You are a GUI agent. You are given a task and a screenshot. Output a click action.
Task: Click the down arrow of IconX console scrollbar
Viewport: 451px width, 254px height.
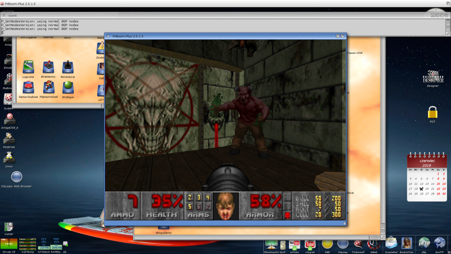point(448,29)
